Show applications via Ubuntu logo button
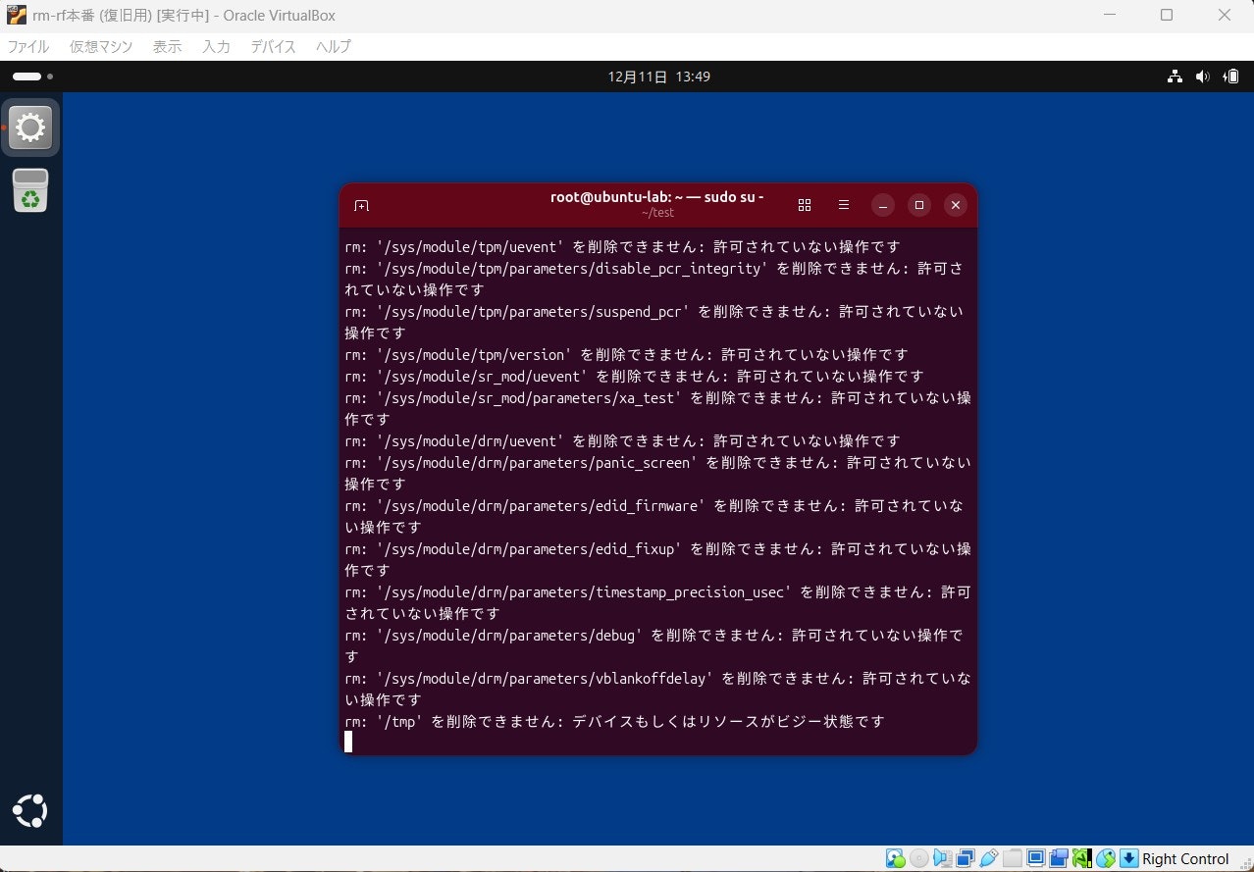 (x=30, y=811)
